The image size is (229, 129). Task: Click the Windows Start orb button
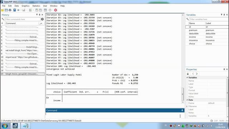click(x=5, y=126)
